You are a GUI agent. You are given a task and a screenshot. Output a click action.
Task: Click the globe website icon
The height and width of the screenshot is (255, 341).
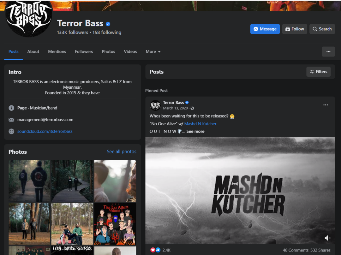(x=11, y=131)
